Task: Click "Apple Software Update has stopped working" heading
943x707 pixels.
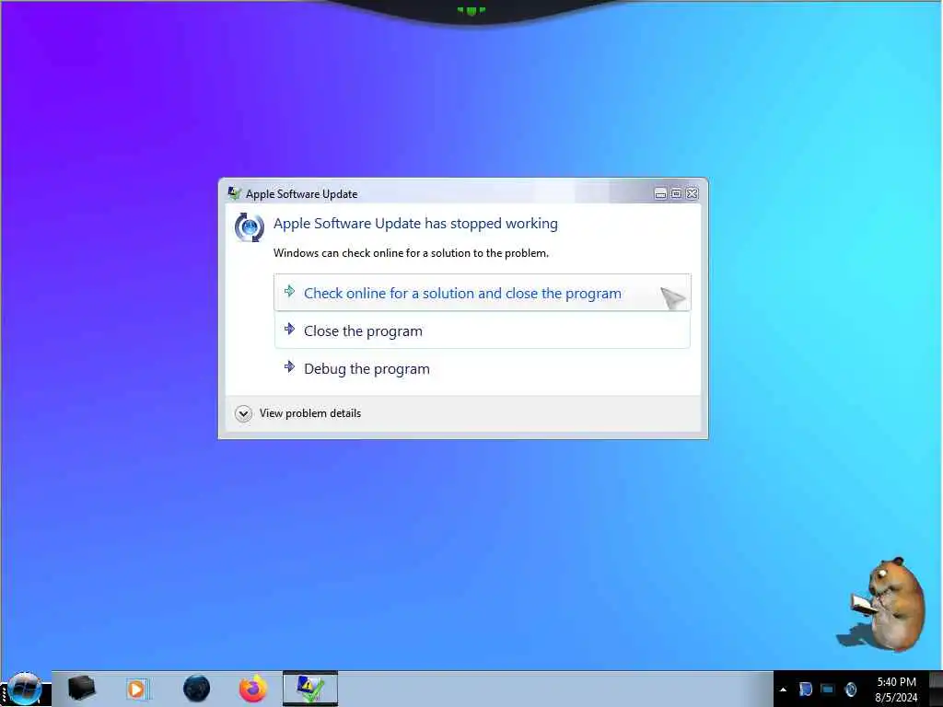Action: click(x=415, y=223)
